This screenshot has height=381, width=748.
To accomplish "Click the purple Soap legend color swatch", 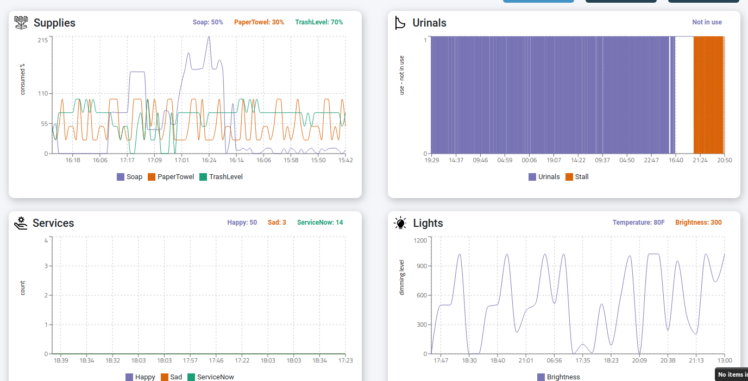I will [x=120, y=176].
